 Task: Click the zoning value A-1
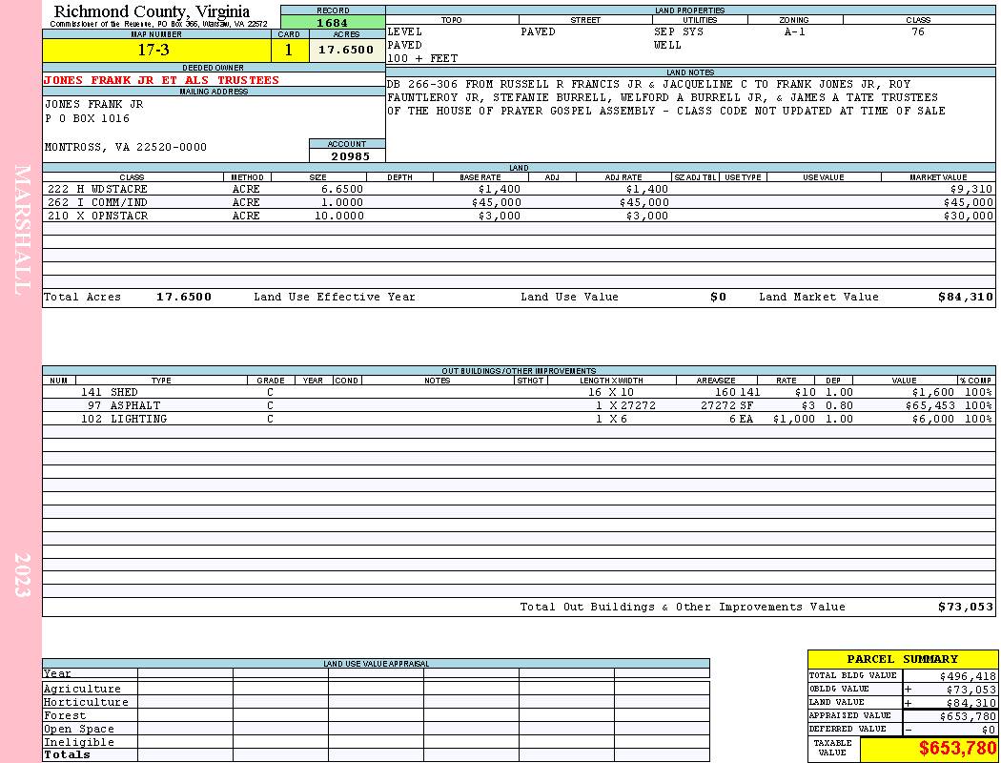tap(795, 31)
